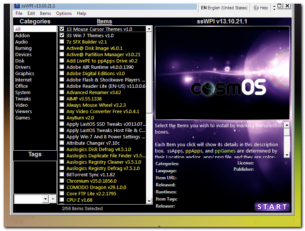Click the ssWPI app icon in title bar
Image resolution: width=305 pixels, height=231 pixels.
(17, 6)
